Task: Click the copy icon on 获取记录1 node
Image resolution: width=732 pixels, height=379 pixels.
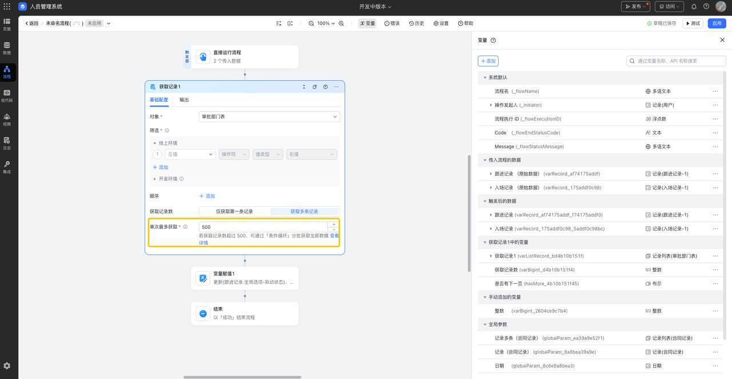Action: click(x=315, y=87)
